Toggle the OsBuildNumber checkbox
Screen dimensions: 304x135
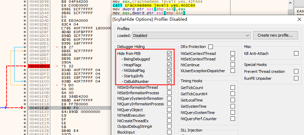(169, 81)
